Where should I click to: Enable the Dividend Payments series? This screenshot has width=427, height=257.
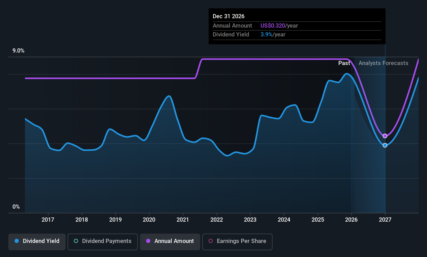click(x=103, y=242)
